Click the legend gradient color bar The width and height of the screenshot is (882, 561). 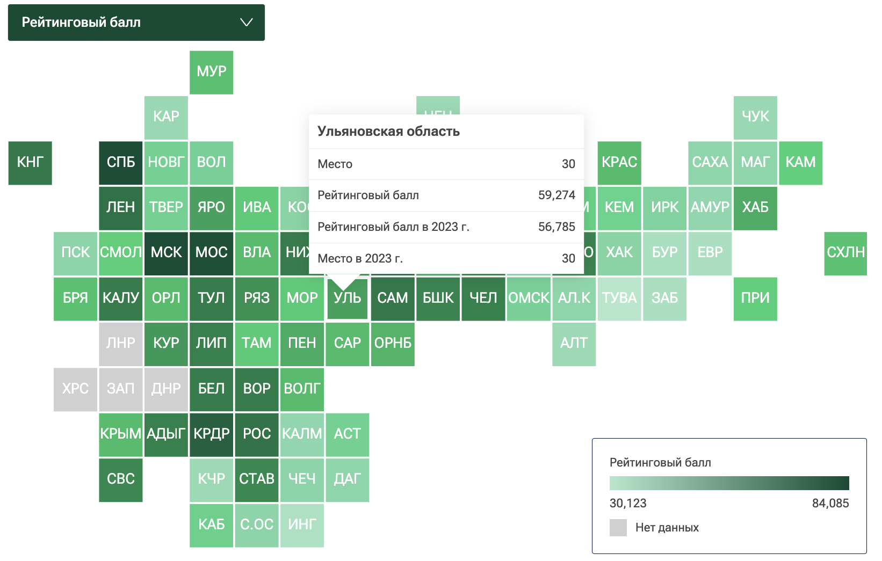(729, 483)
